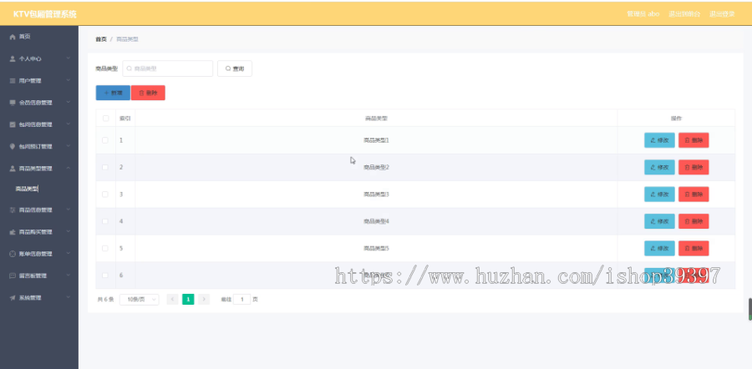Go to previous page arrow in pagination
752x369 pixels.
(173, 300)
